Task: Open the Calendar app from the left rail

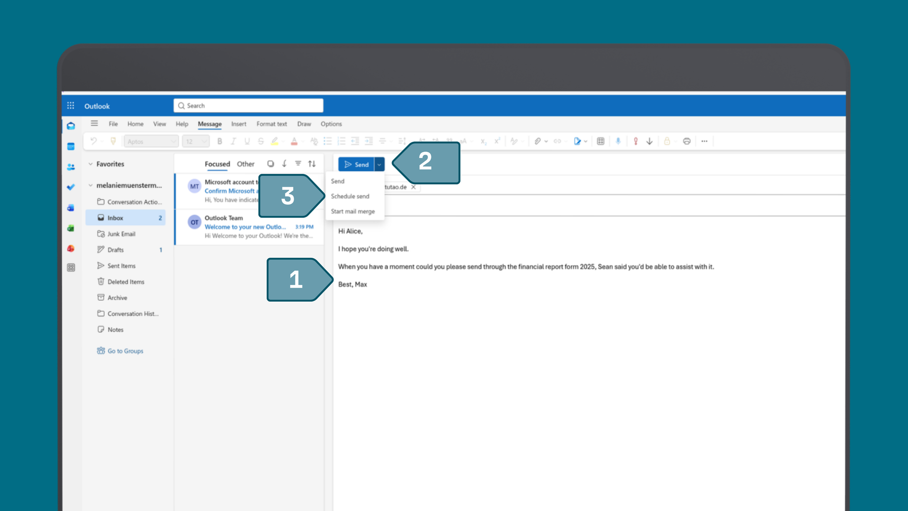Action: 71,146
